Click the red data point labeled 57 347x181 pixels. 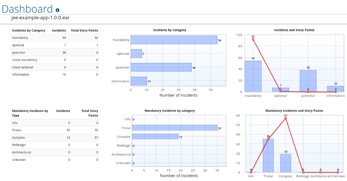(x=286, y=118)
